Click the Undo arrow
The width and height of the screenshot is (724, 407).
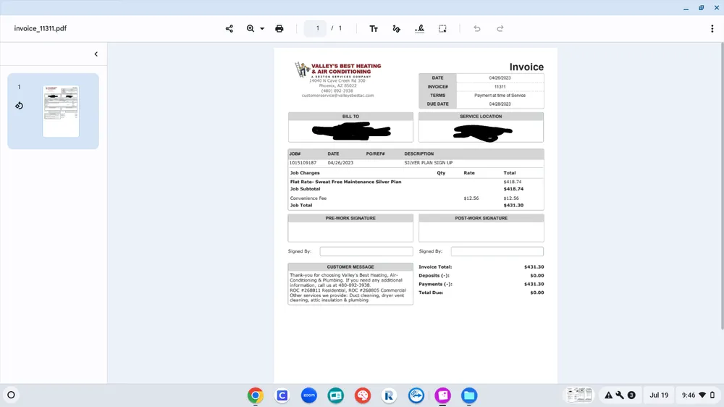[x=477, y=29]
